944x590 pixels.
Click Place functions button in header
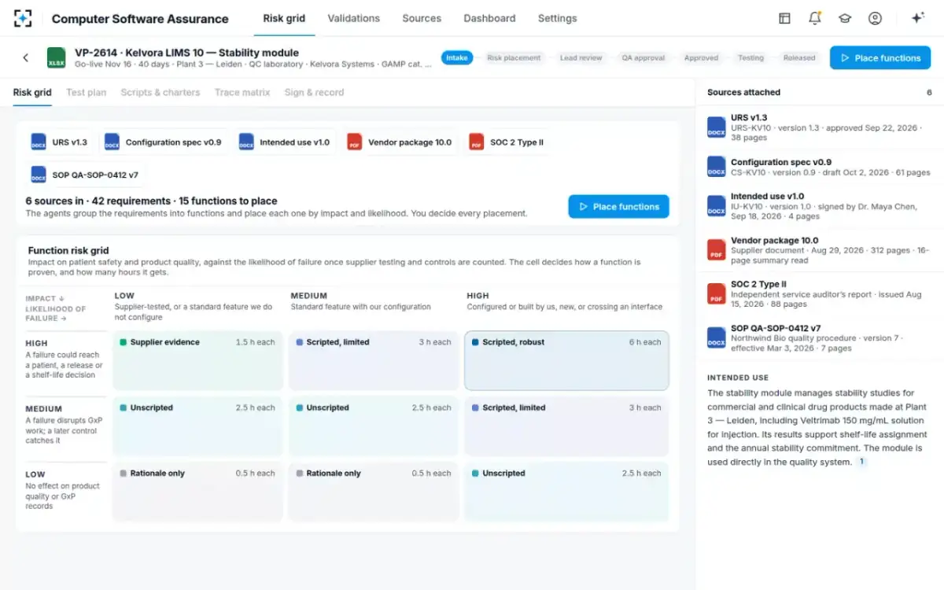879,57
